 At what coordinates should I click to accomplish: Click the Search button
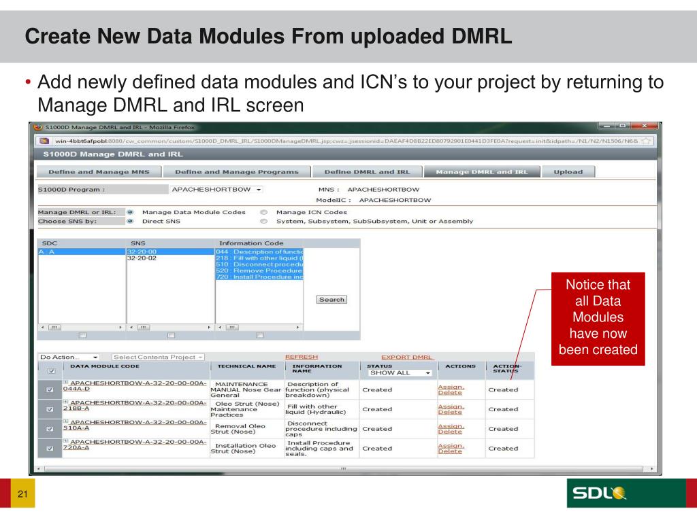(x=331, y=300)
